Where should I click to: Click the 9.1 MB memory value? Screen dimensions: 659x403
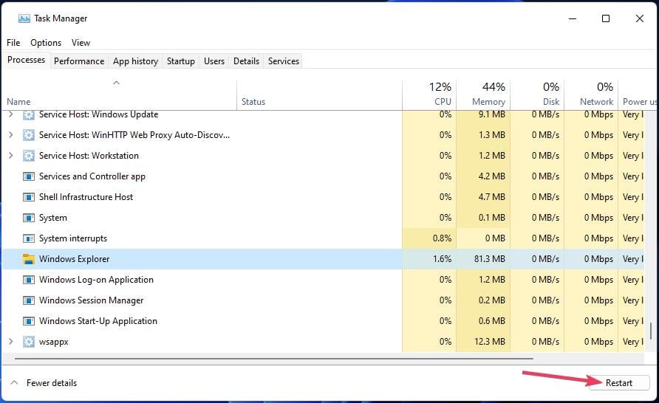pyautogui.click(x=492, y=114)
